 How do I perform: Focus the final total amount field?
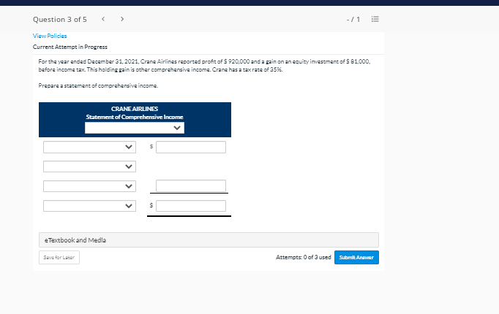click(191, 206)
